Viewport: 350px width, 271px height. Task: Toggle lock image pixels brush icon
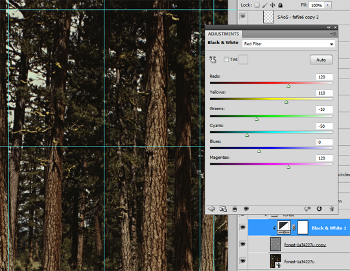(x=264, y=5)
